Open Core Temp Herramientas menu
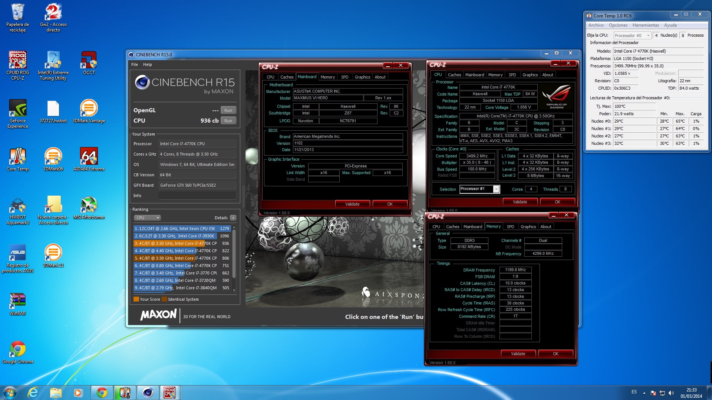712x400 pixels. coord(646,25)
